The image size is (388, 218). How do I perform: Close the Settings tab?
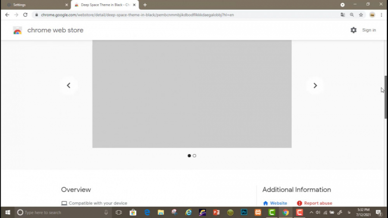coord(66,5)
